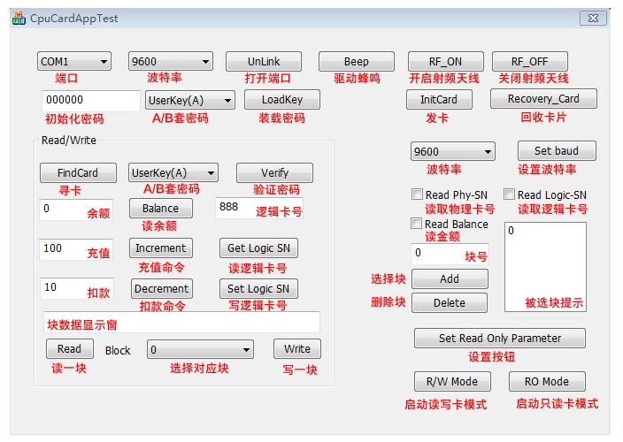Click the RO Mode button
The height and width of the screenshot is (442, 623).
[547, 381]
